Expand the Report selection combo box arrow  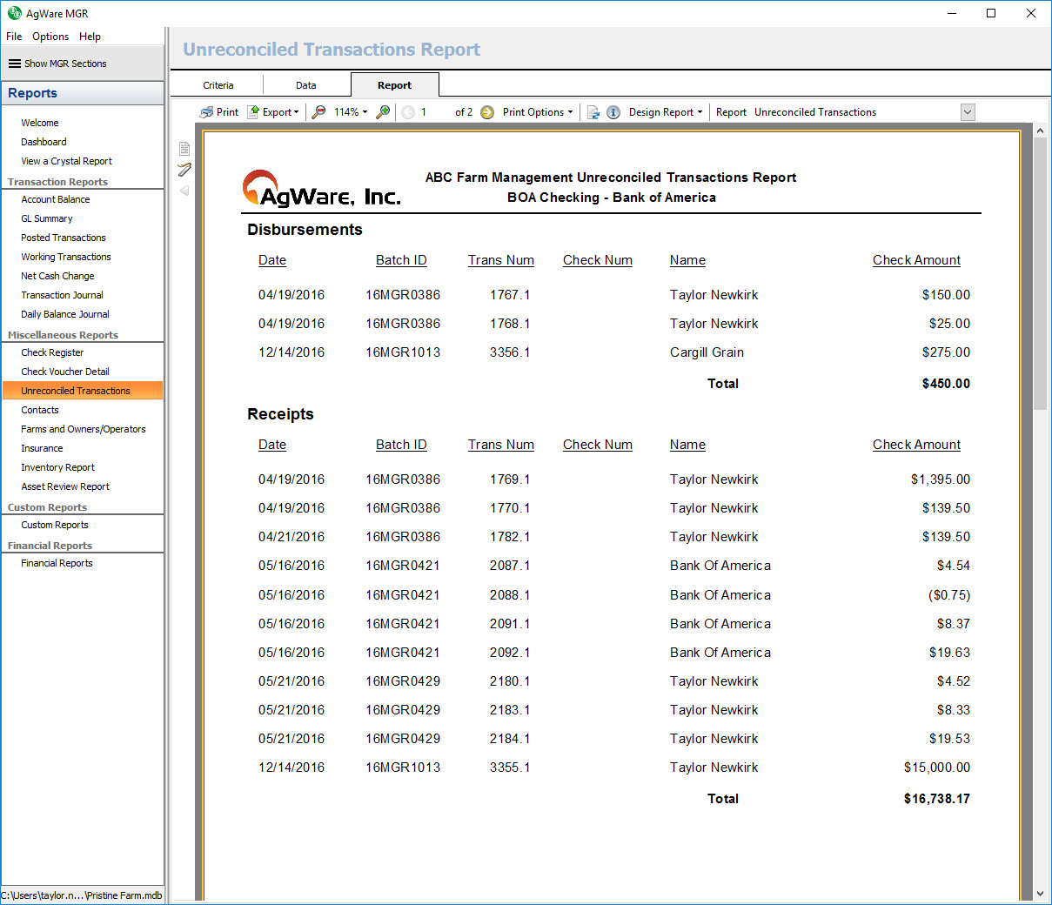(968, 112)
